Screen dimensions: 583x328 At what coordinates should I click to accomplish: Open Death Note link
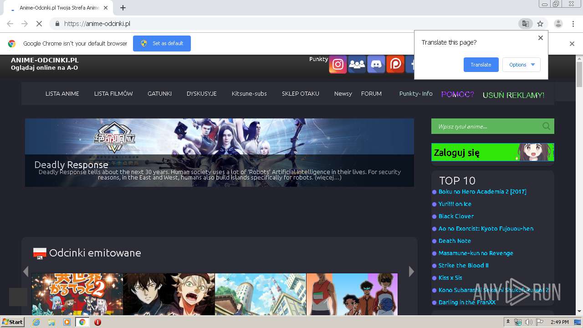455,241
